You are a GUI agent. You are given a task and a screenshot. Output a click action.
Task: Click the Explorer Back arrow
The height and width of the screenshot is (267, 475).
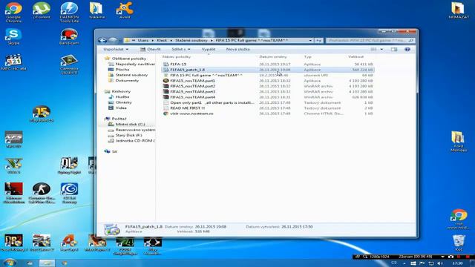(102, 40)
